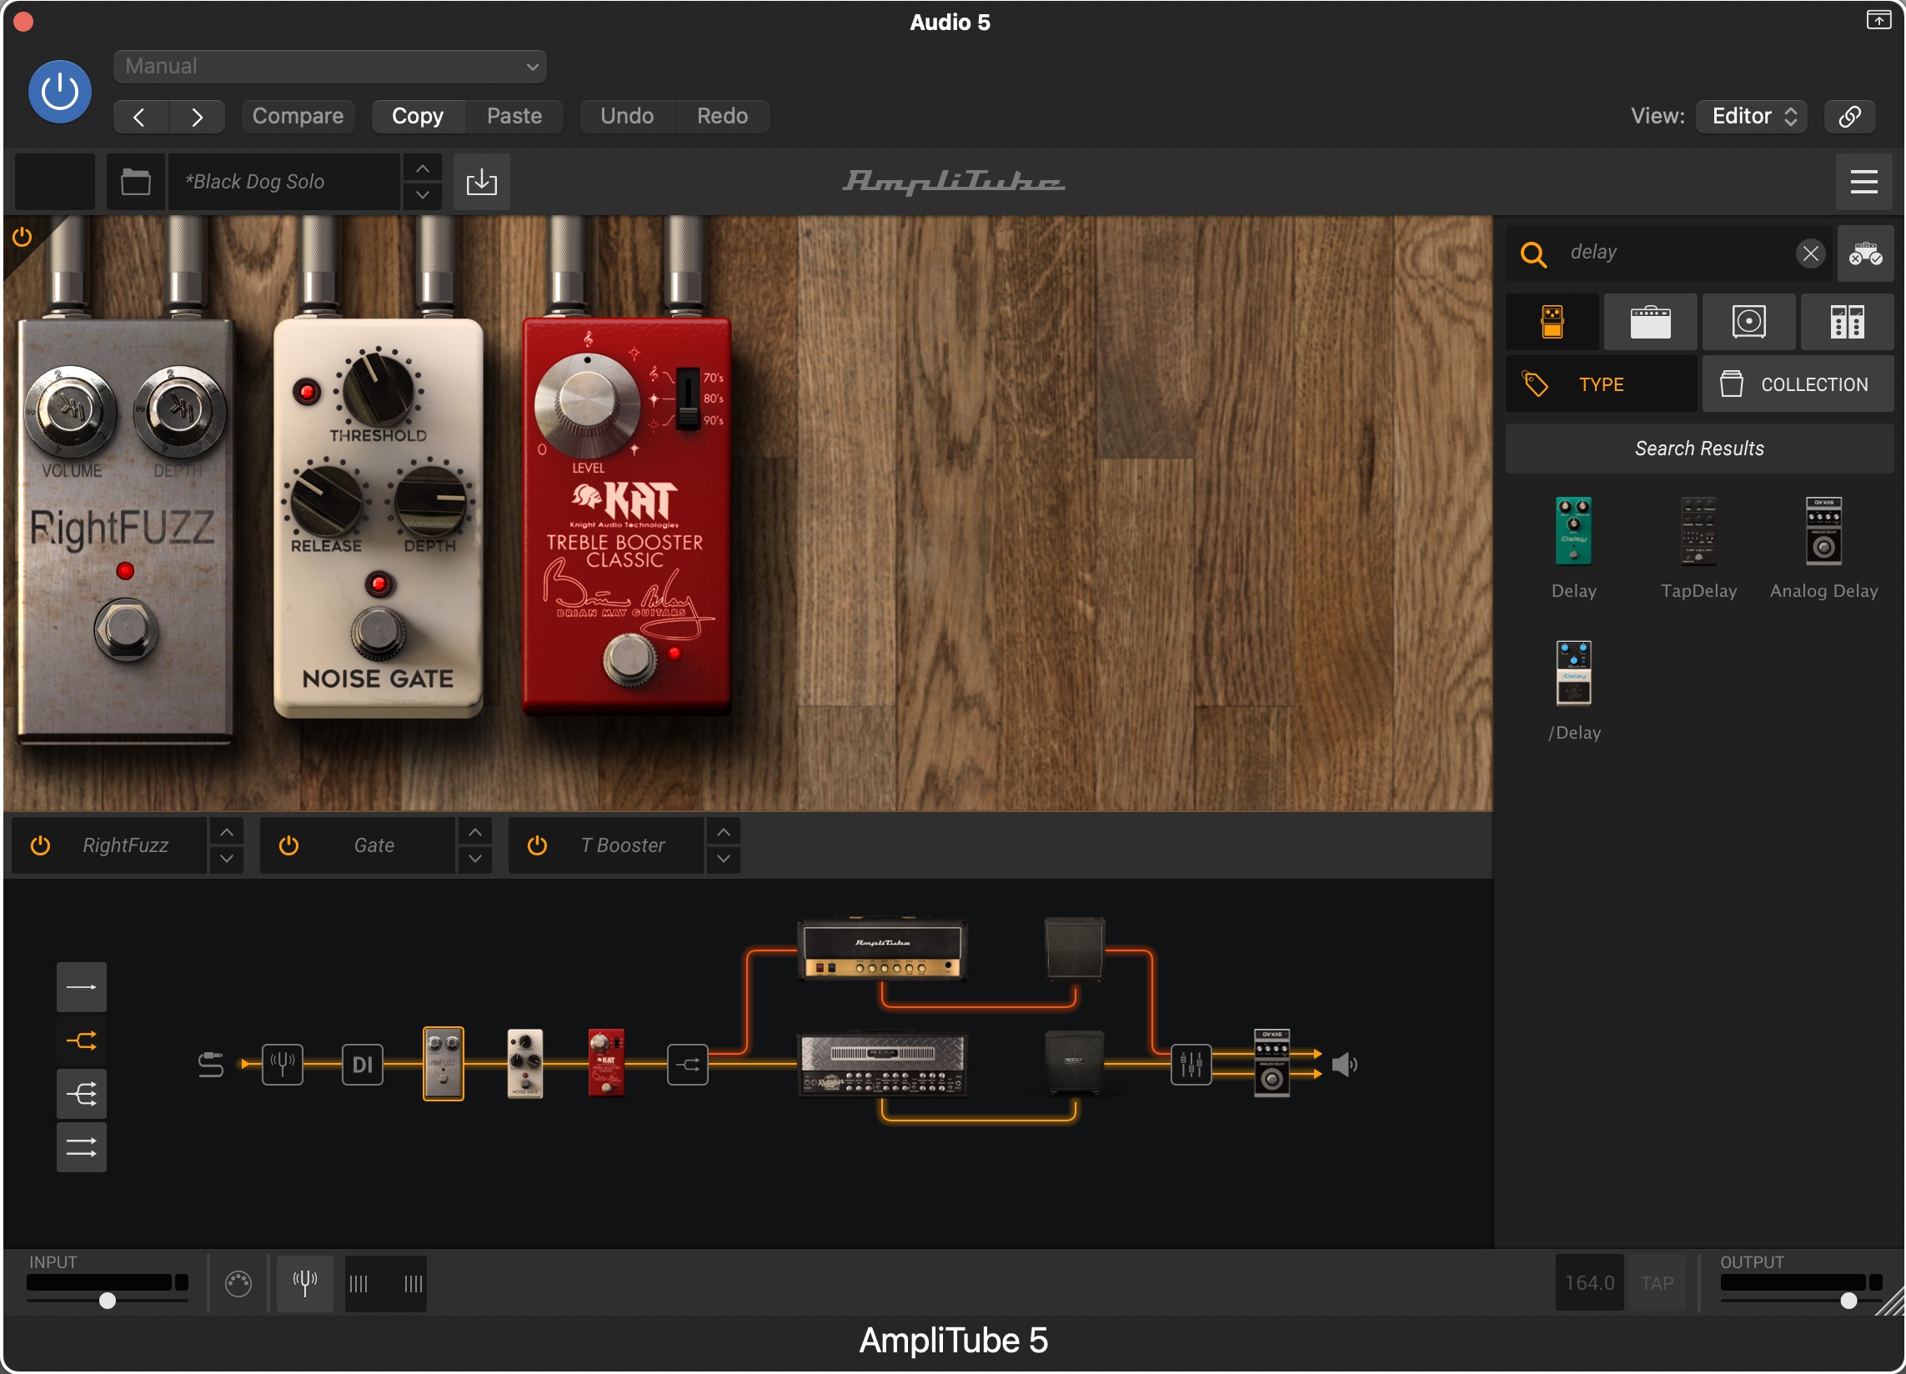The image size is (1906, 1374).
Task: Open the AmpliTube hamburger menu
Action: (x=1864, y=182)
